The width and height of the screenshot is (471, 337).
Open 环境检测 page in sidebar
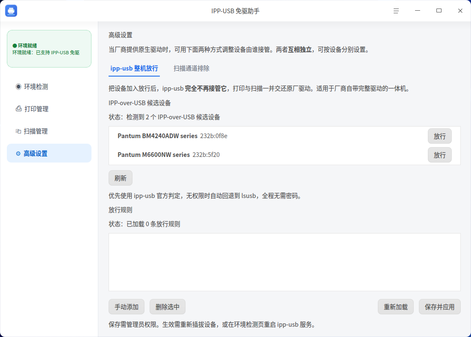point(49,86)
